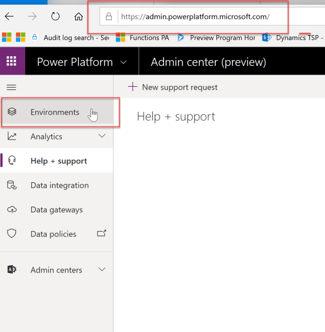Select Environments in the sidebar
Image resolution: width=325 pixels, height=332 pixels.
pyautogui.click(x=55, y=112)
